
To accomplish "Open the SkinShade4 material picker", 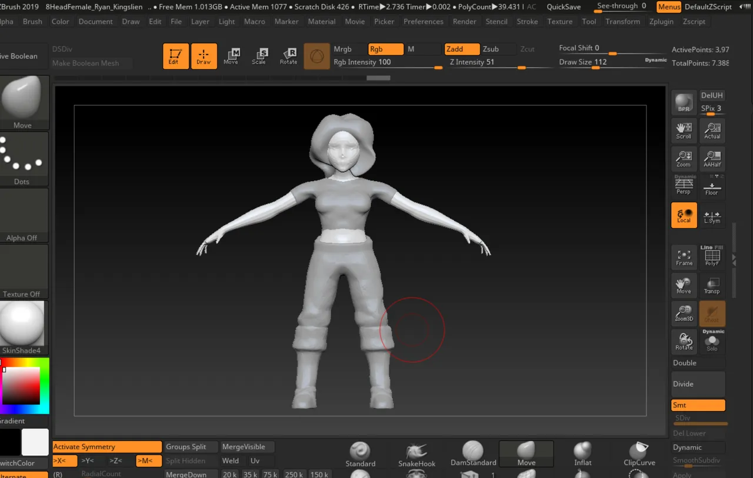I will click(24, 327).
